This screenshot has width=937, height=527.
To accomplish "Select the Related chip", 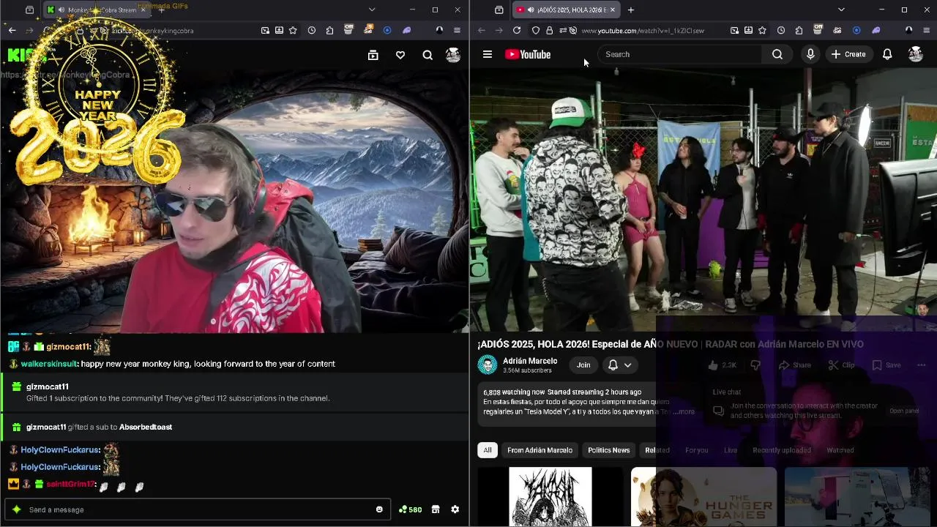I will point(657,450).
